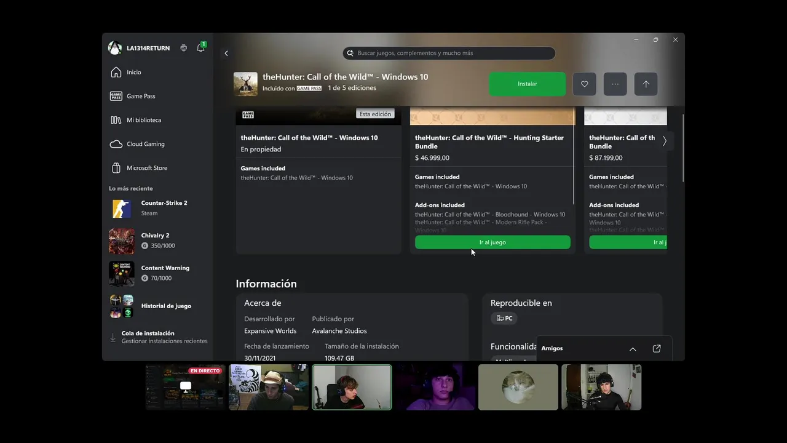This screenshot has width=787, height=443.
Task: Click the Mi biblioteca books icon
Action: (116, 120)
